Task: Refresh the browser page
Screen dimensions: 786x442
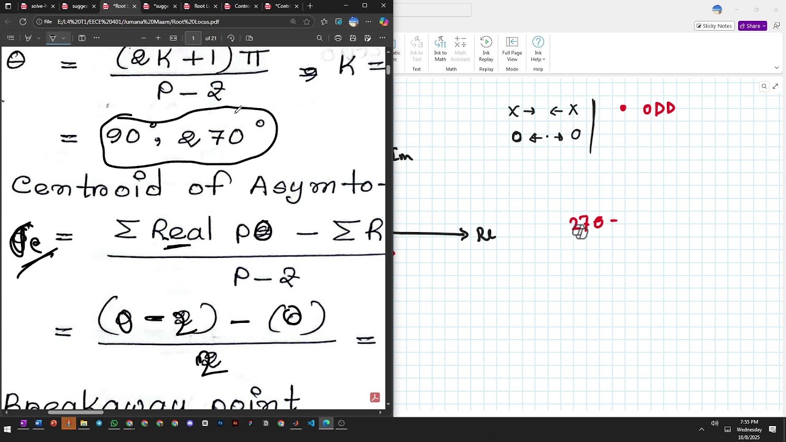Action: 23,21
